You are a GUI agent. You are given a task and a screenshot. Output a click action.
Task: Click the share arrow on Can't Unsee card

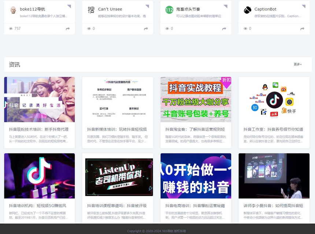[146, 29]
